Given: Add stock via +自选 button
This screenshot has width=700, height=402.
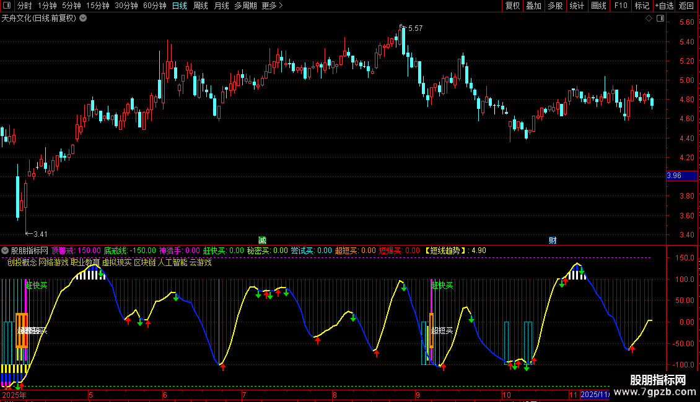Looking at the screenshot, I should point(663,6).
